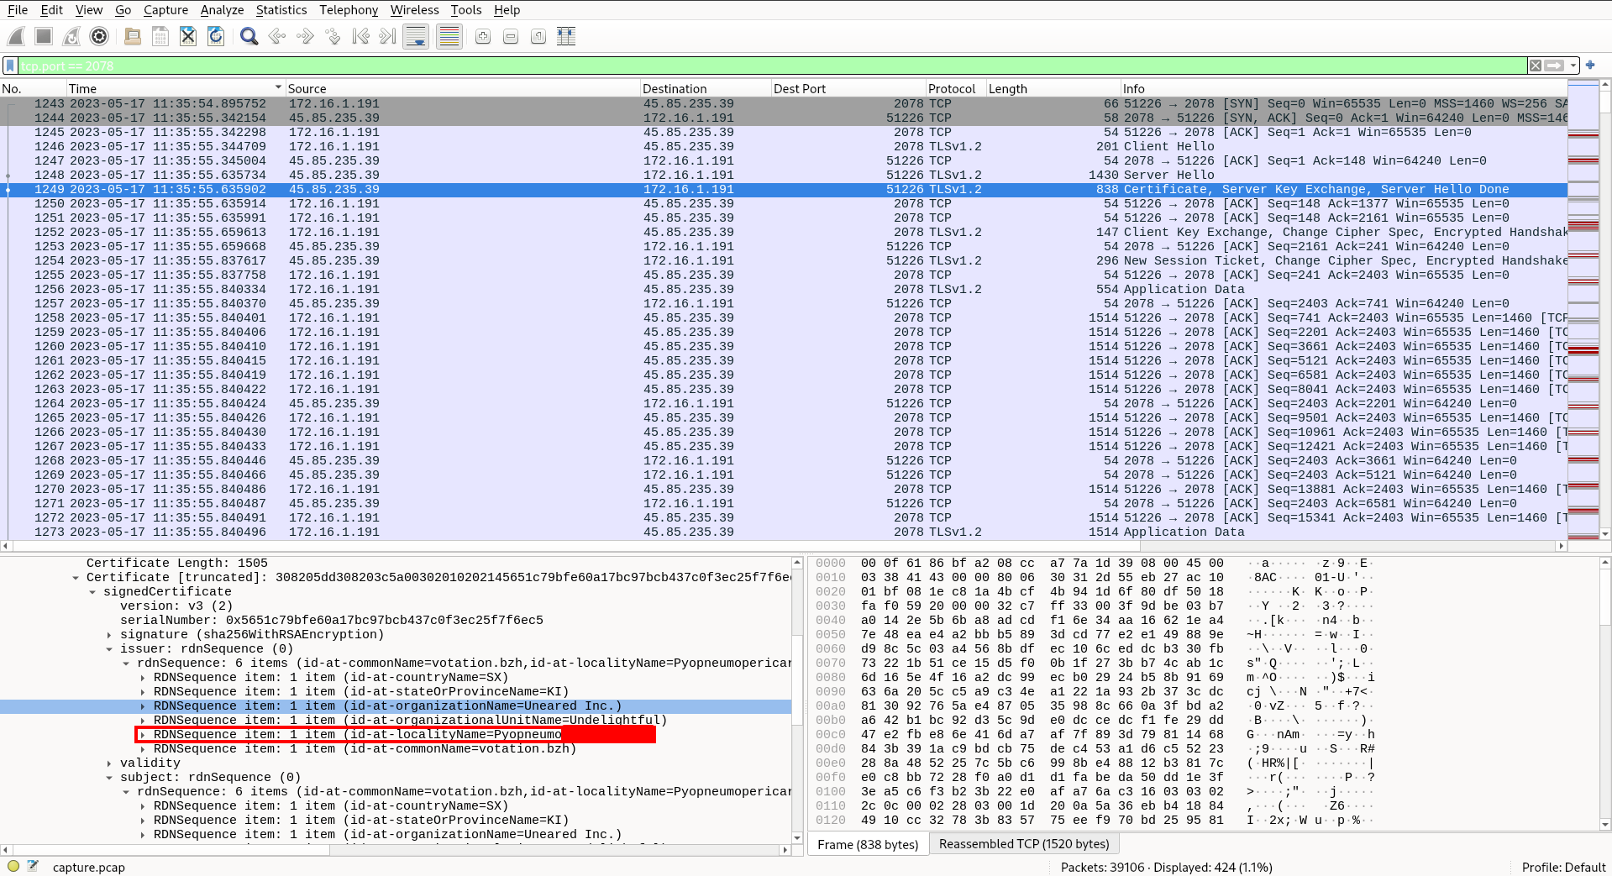The image size is (1612, 876).
Task: Click the Open capture file folder icon
Action: (133, 36)
